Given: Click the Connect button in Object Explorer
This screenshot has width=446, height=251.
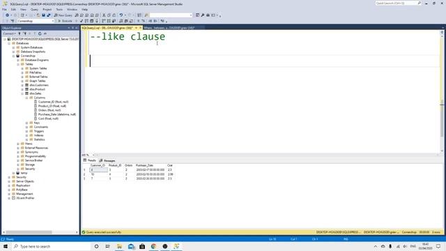Looking at the screenshot, I should [9, 33].
